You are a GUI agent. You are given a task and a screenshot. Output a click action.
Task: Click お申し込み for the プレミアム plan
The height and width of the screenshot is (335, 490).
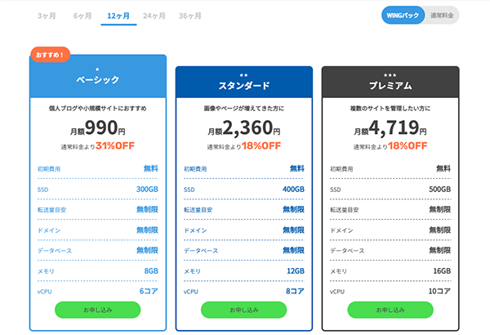point(390,310)
